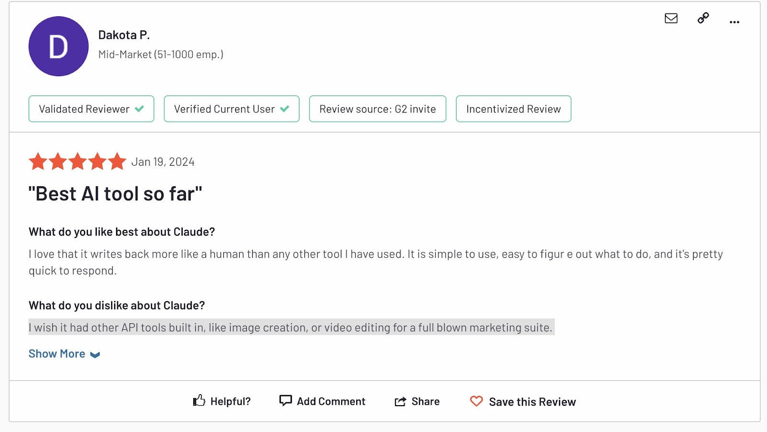Viewport: 767px width, 432px height.
Task: Expand review with Show More
Action: (64, 354)
